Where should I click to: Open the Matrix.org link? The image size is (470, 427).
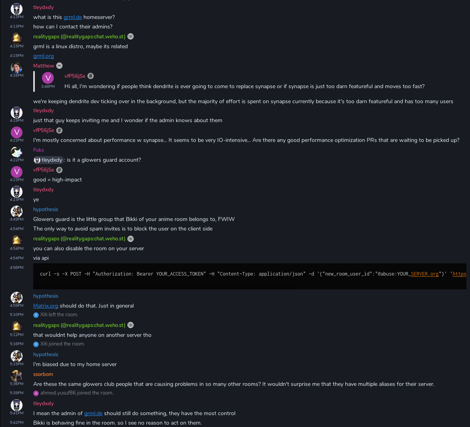(x=45, y=306)
